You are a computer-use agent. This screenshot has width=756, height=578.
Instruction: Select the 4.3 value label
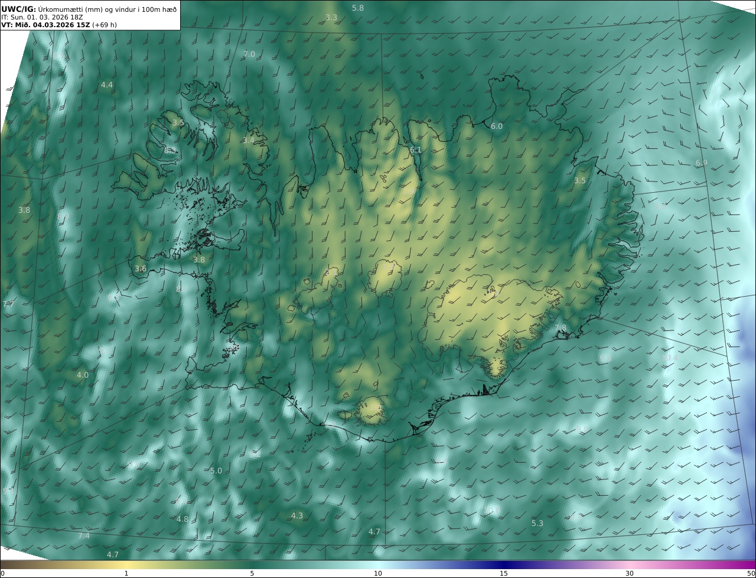[x=297, y=516]
